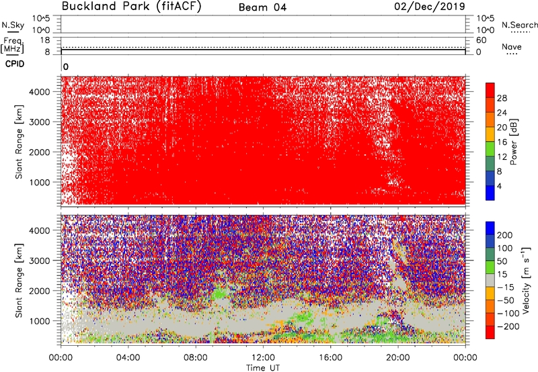Click the '12' label on power colorbar

[x=502, y=157]
